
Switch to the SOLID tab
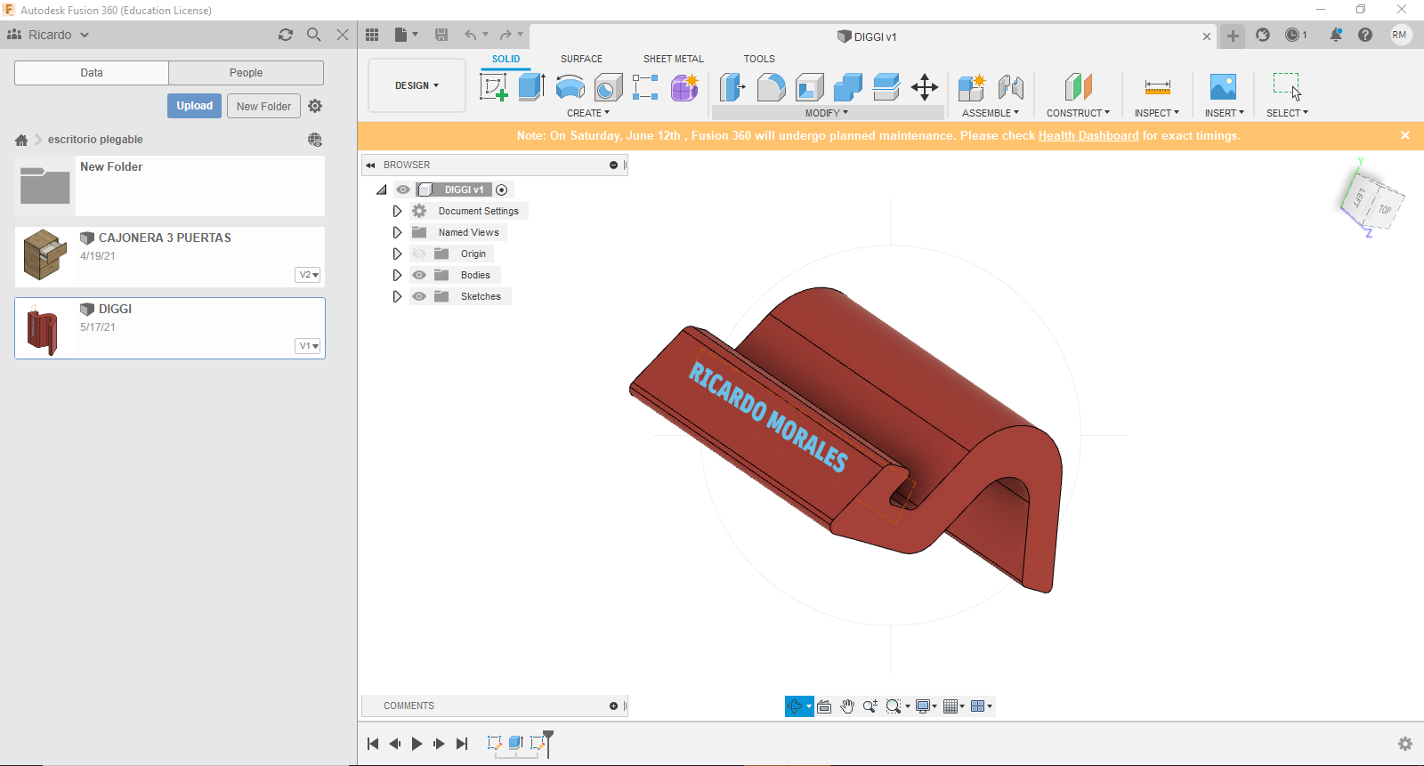click(506, 59)
